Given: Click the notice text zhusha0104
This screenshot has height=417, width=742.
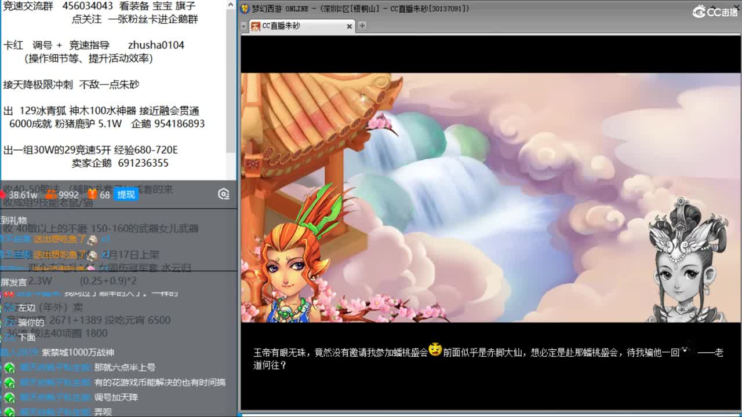Looking at the screenshot, I should pyautogui.click(x=156, y=45).
